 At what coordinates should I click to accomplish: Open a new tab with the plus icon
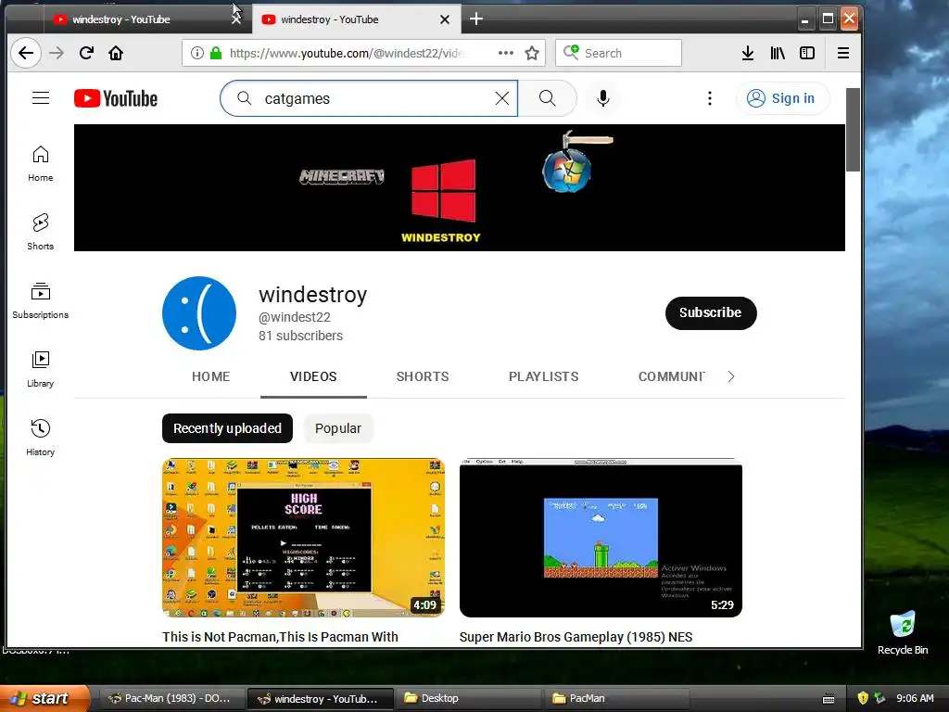pos(476,19)
